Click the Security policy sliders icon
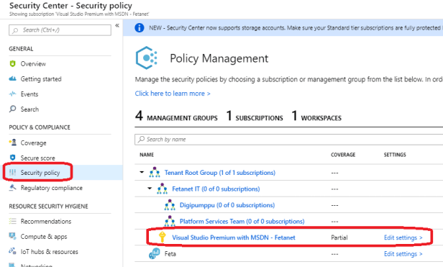443x267 pixels. pyautogui.click(x=12, y=172)
